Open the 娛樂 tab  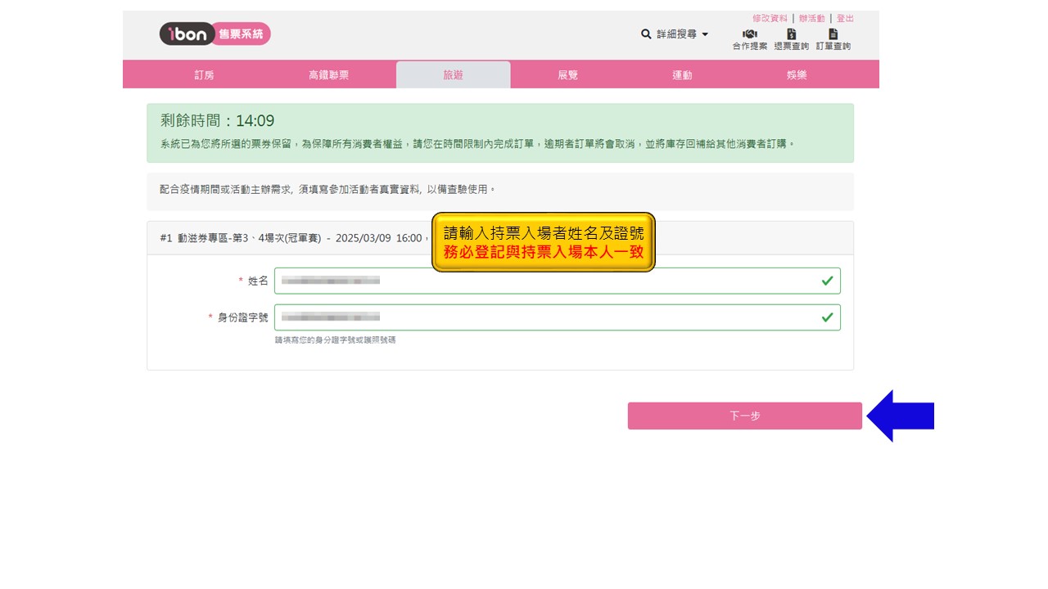[797, 75]
